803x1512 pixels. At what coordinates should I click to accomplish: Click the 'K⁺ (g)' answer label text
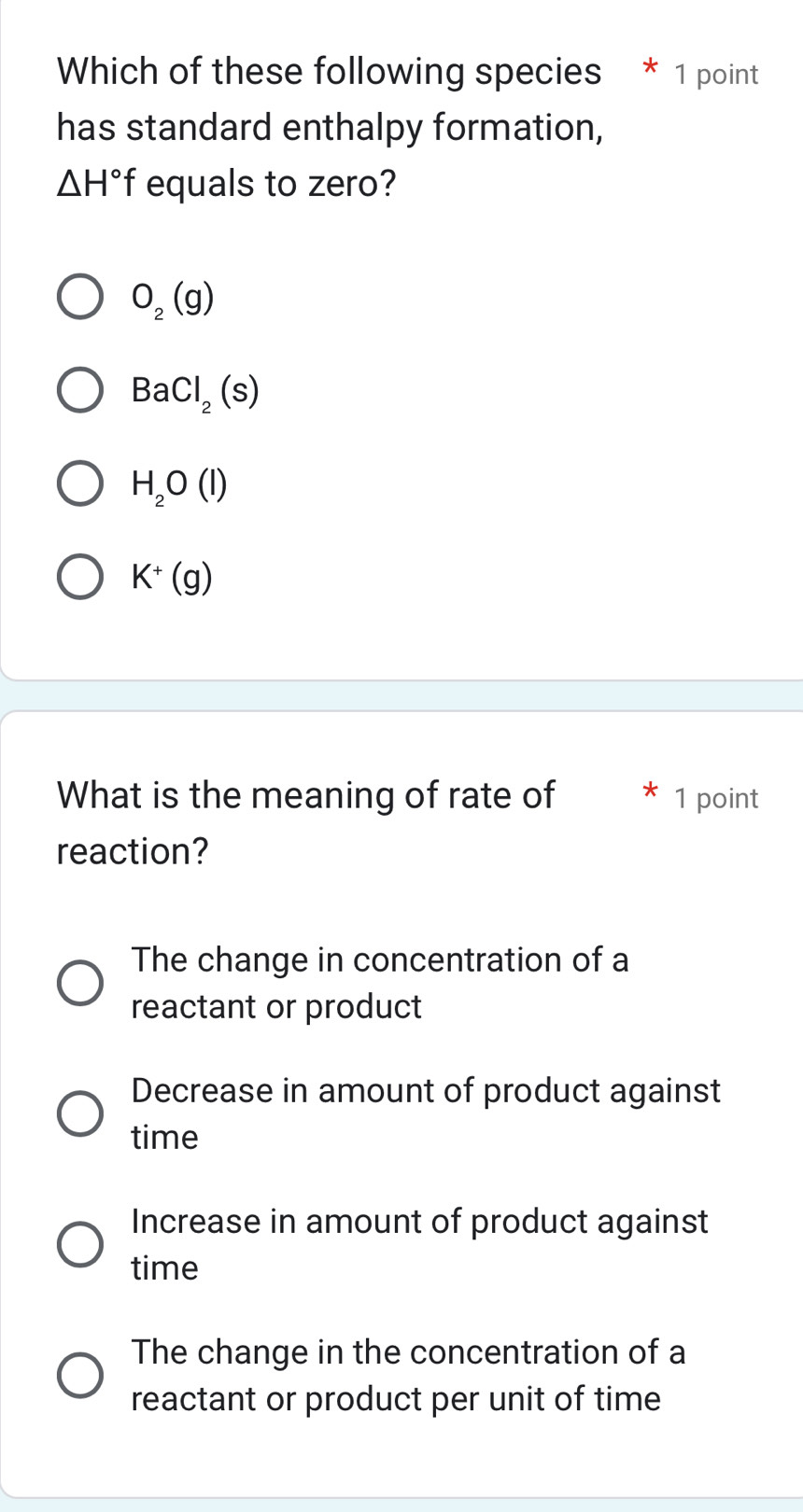172,579
